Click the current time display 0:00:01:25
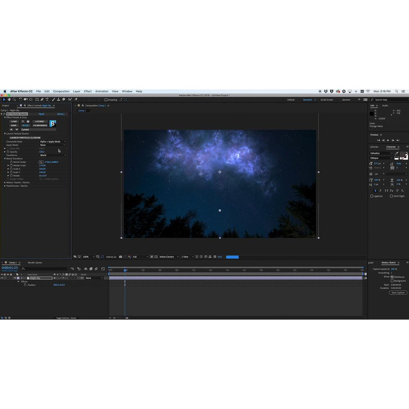This screenshot has width=409, height=409. point(9,268)
